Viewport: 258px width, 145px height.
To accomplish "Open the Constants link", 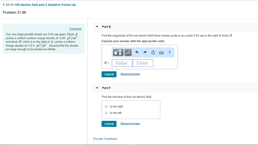I will coord(75,28).
